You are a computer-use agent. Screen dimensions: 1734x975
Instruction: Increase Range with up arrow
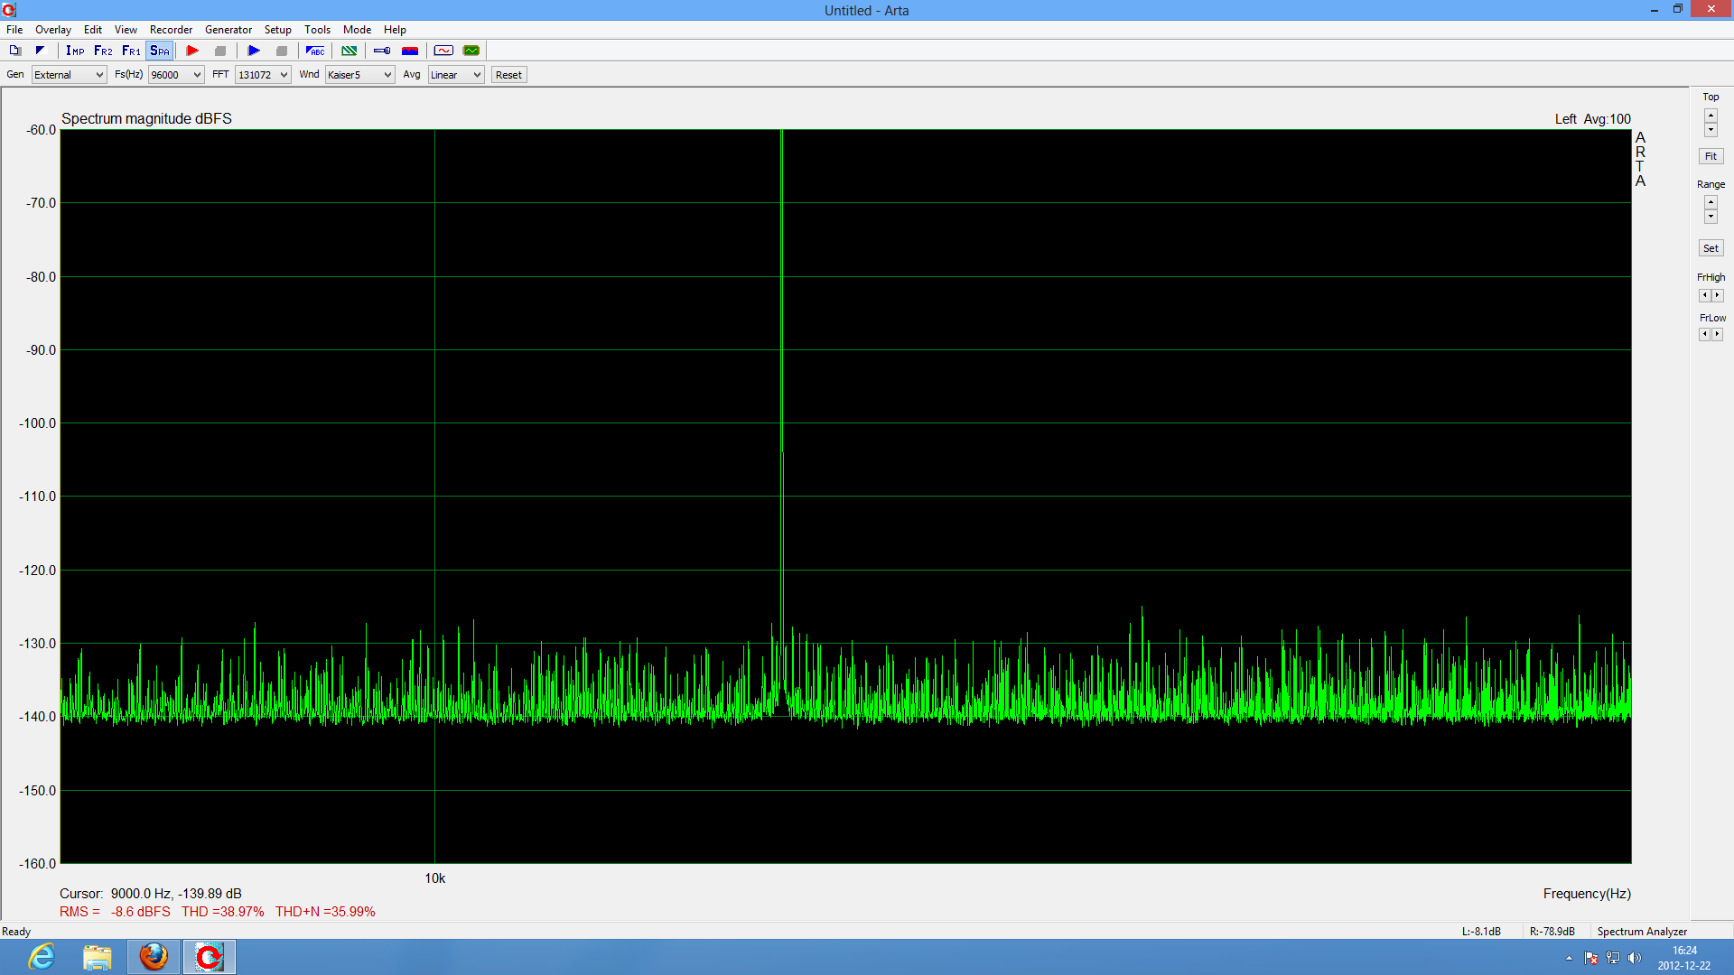1711,202
